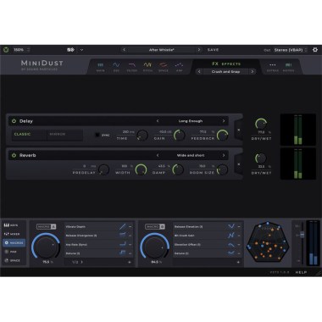Click the Vibrato Depth curve shape icon
Screen dimensions: 322x322
(122, 226)
